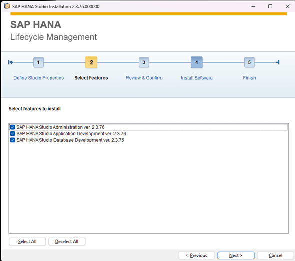Go to Define Studio Properties step
The height and width of the screenshot is (261, 295).
(x=38, y=78)
